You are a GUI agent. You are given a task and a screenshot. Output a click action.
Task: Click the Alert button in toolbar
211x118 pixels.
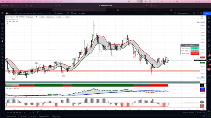coord(74,13)
